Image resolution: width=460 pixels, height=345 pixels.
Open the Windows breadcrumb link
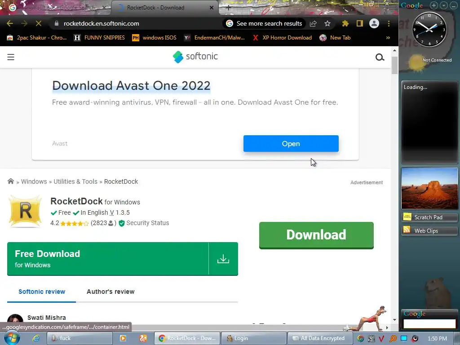[34, 181]
